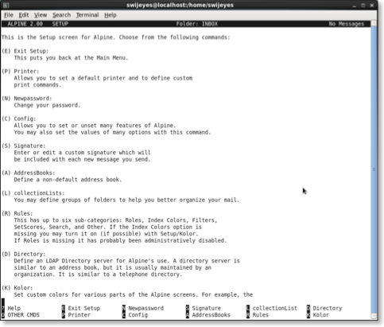Click the '(N) Newpassword:' heading
The image size is (384, 327).
pyautogui.click(x=27, y=99)
